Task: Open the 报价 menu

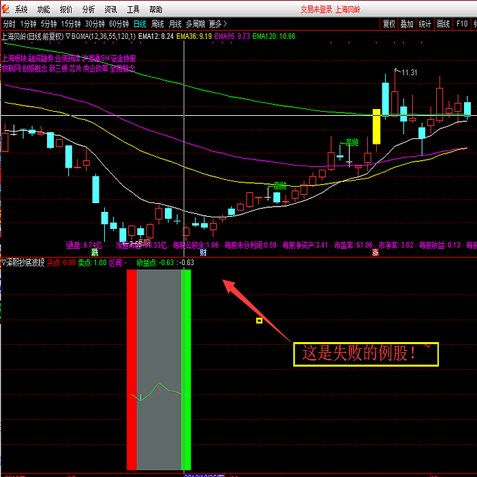Action: pos(66,10)
